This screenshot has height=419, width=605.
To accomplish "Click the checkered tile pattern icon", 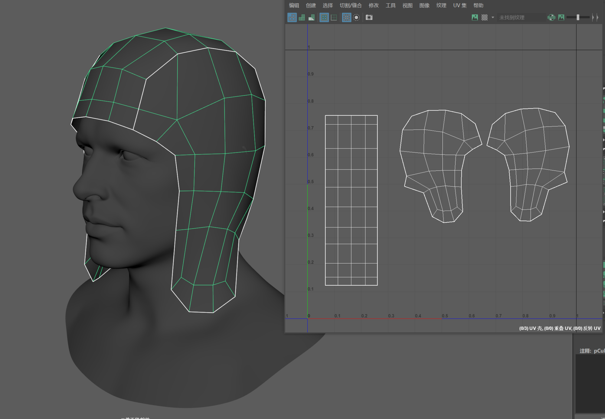I will click(484, 18).
